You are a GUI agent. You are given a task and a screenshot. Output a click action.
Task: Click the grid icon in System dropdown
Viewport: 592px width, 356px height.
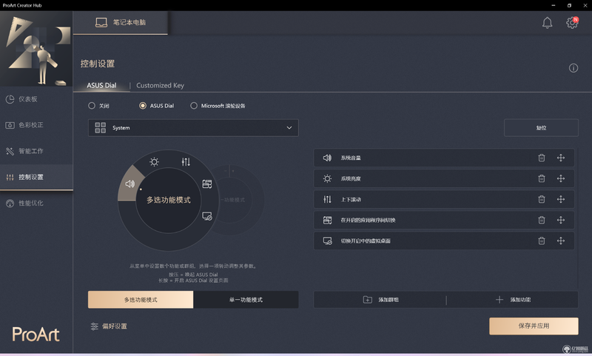click(100, 127)
